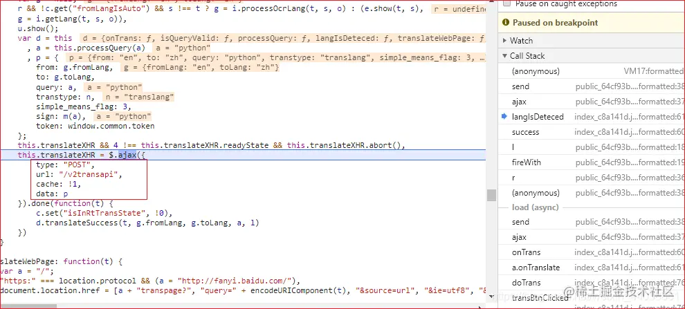This screenshot has width=685, height=309.
Task: Click the to: g.toLang code line
Action: coord(65,77)
